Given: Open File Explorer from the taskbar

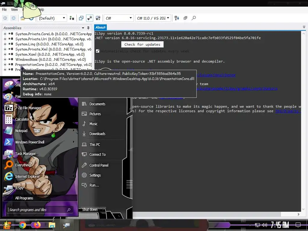Looking at the screenshot, I should tap(52, 225).
